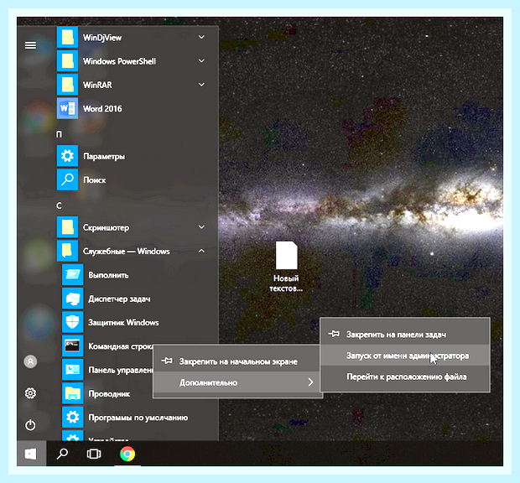The height and width of the screenshot is (483, 520).
Task: Launch Выполнить icon
Action: [73, 275]
